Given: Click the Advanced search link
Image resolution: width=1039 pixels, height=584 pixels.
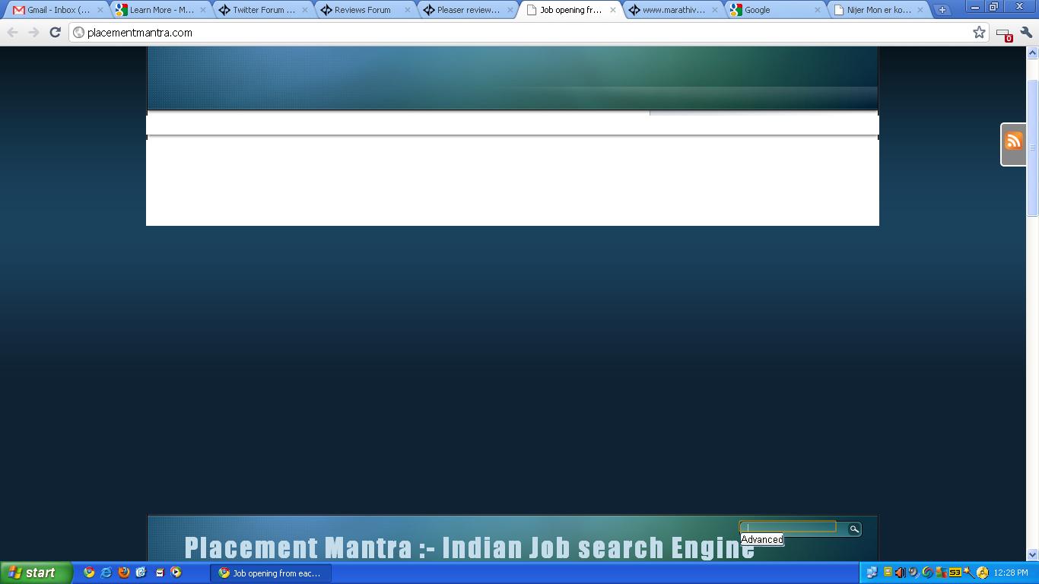Looking at the screenshot, I should point(761,539).
